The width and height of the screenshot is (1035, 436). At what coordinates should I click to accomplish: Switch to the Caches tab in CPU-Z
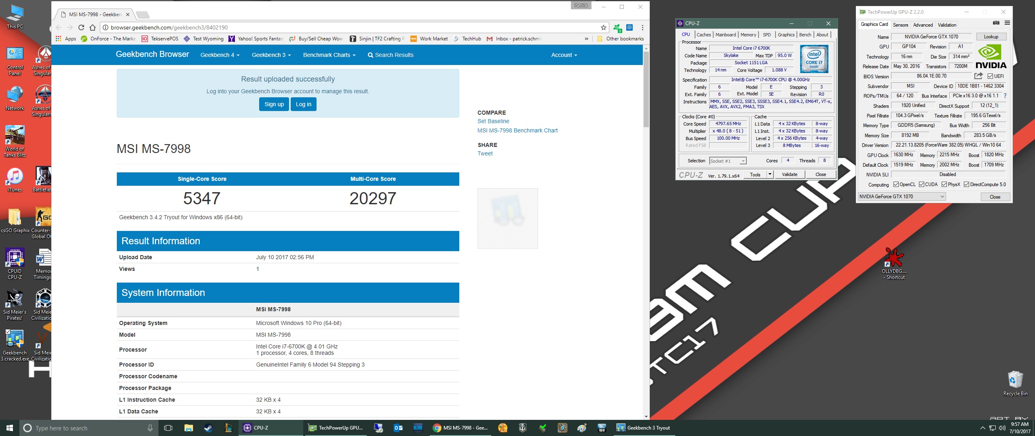pyautogui.click(x=703, y=35)
